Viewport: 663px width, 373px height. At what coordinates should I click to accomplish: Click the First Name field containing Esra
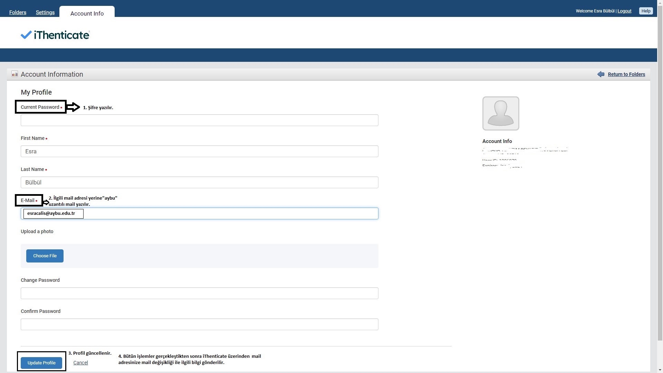[199, 151]
